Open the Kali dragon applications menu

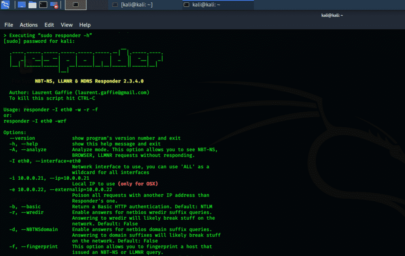click(x=5, y=5)
